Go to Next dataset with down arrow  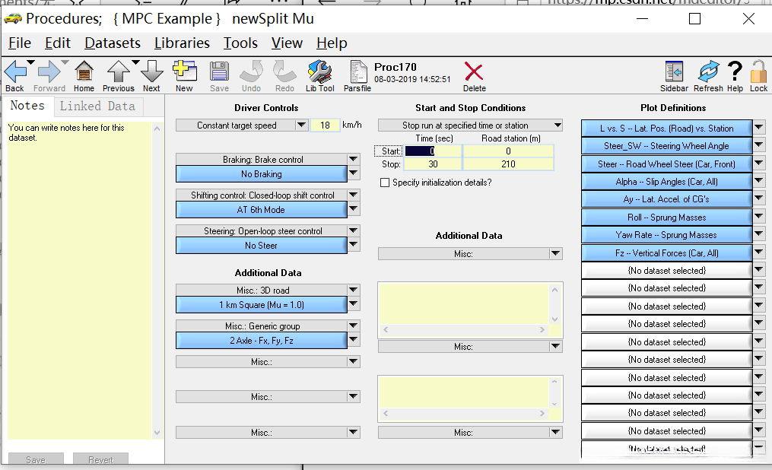[151, 72]
